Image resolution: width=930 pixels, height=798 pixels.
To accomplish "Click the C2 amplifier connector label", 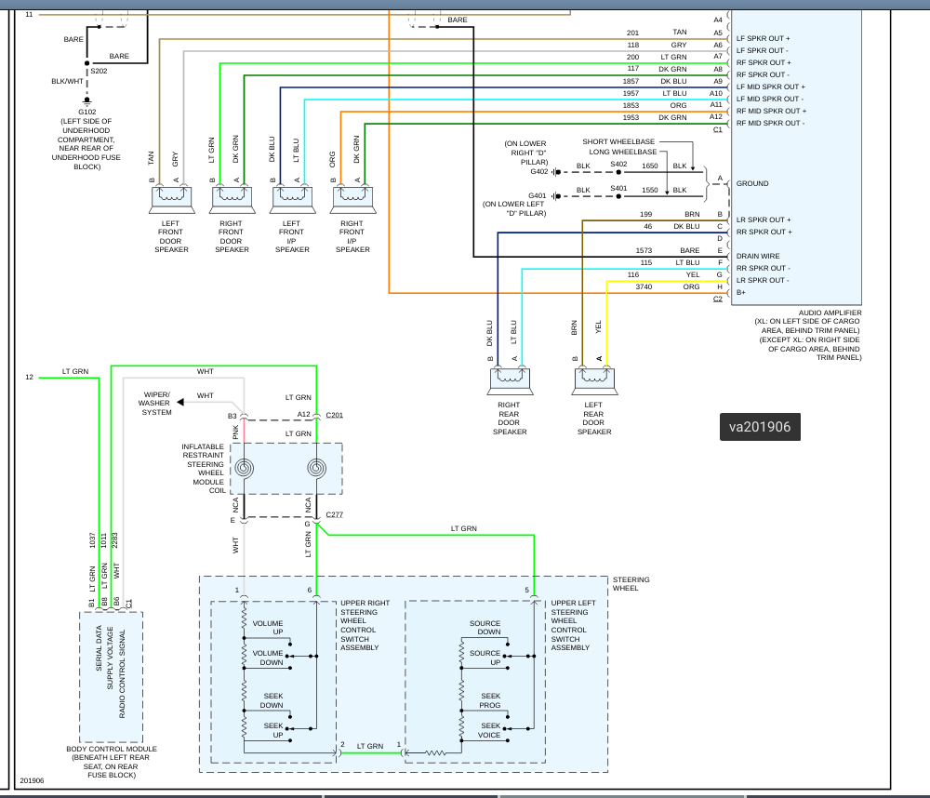I will click(718, 299).
